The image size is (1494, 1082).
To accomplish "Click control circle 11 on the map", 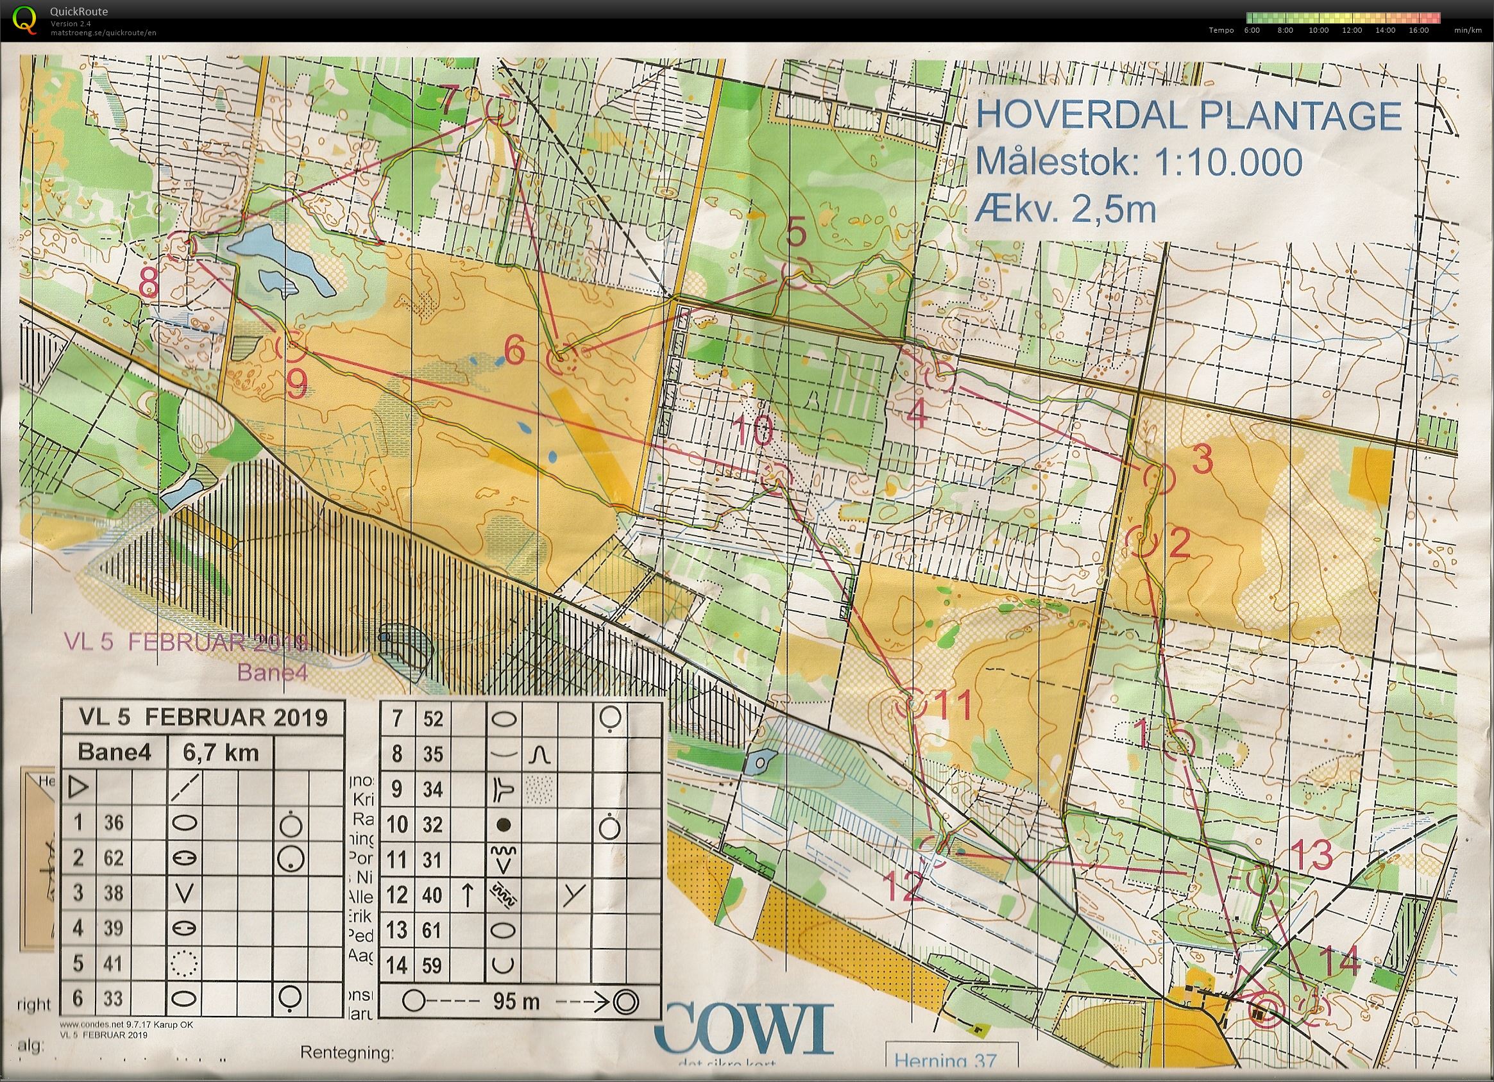I will tap(912, 705).
